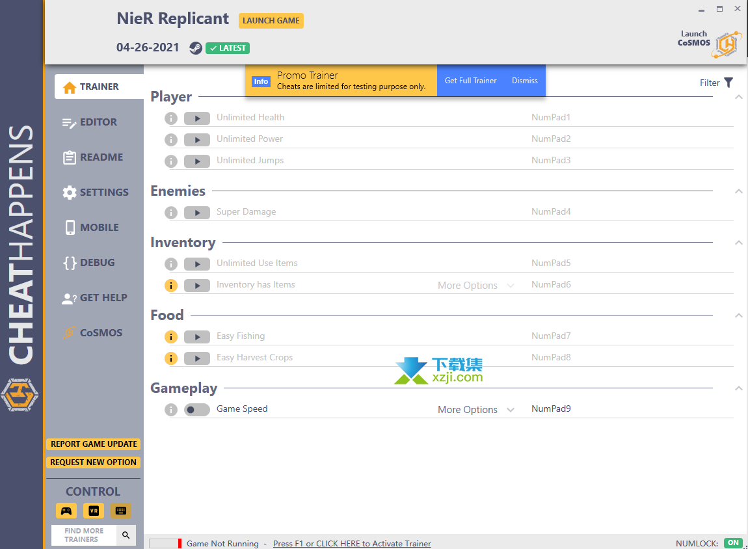The image size is (748, 549).
Task: Collapse the Food section
Action: (738, 315)
